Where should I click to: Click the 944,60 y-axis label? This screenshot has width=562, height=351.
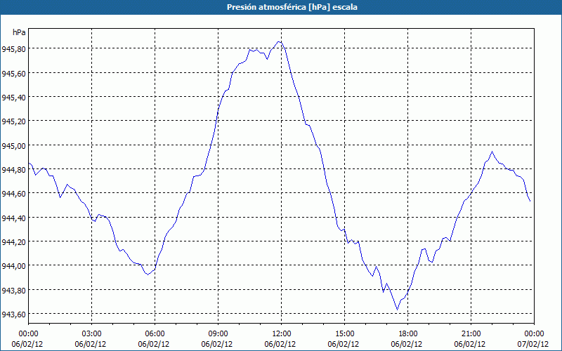tap(13, 194)
